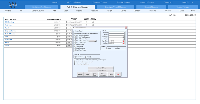This screenshot has height=104, width=200.
Task: Select P/L Prev. Year Comparison option
Action: [x=75, y=37]
